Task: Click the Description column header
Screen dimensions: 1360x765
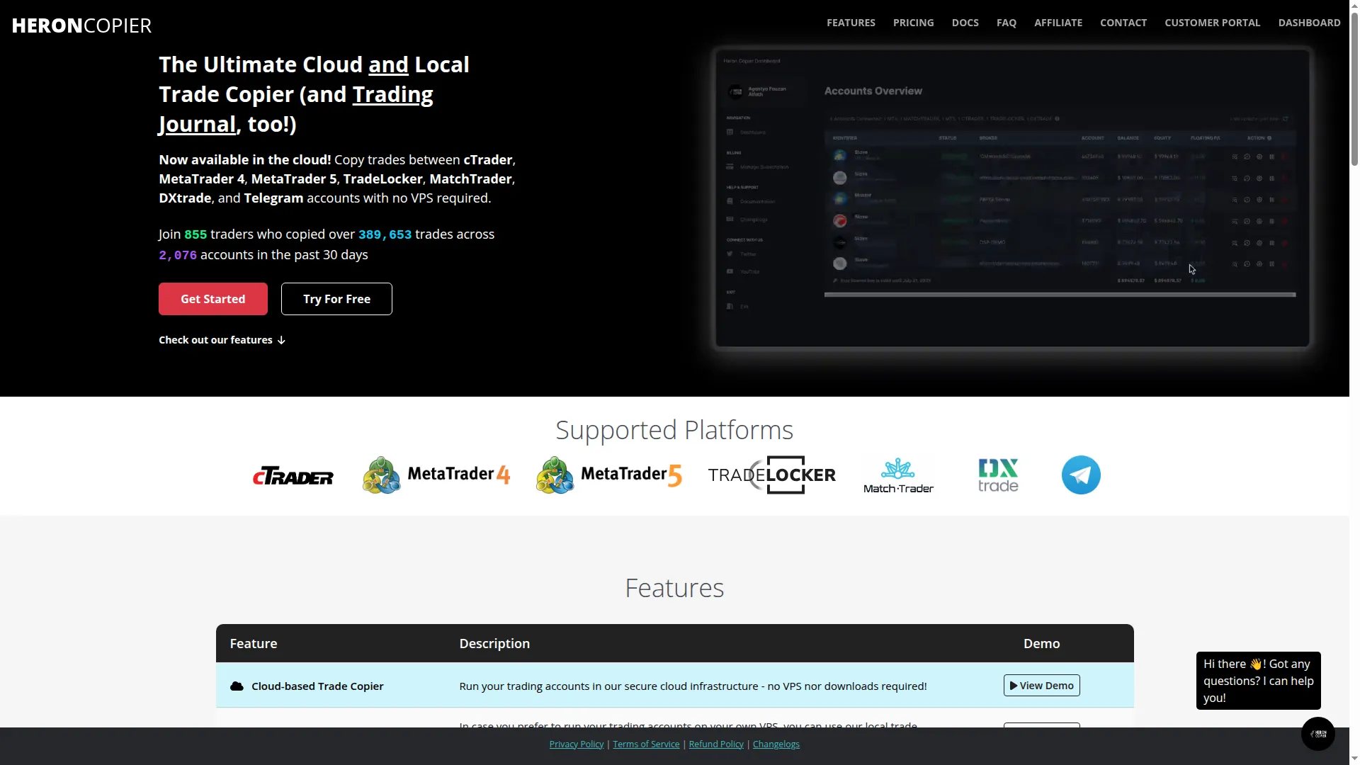Action: pos(494,644)
